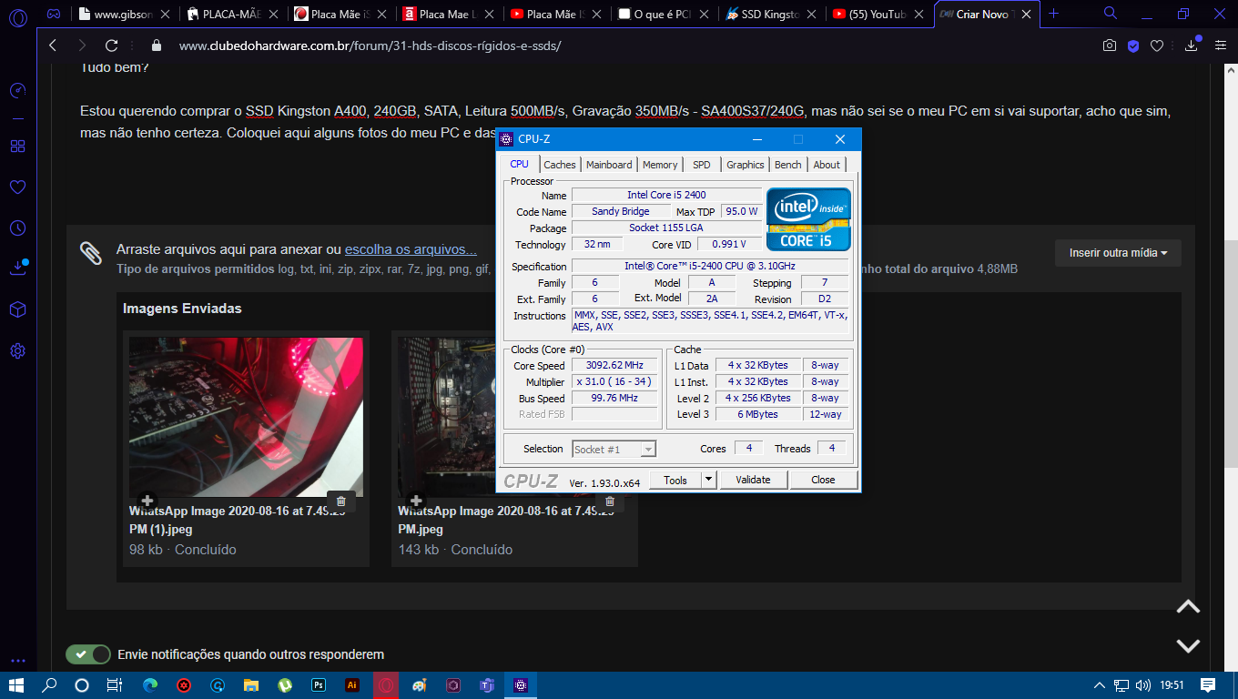Click the Tools button in CPU-Z
The image size is (1238, 699).
coord(675,480)
